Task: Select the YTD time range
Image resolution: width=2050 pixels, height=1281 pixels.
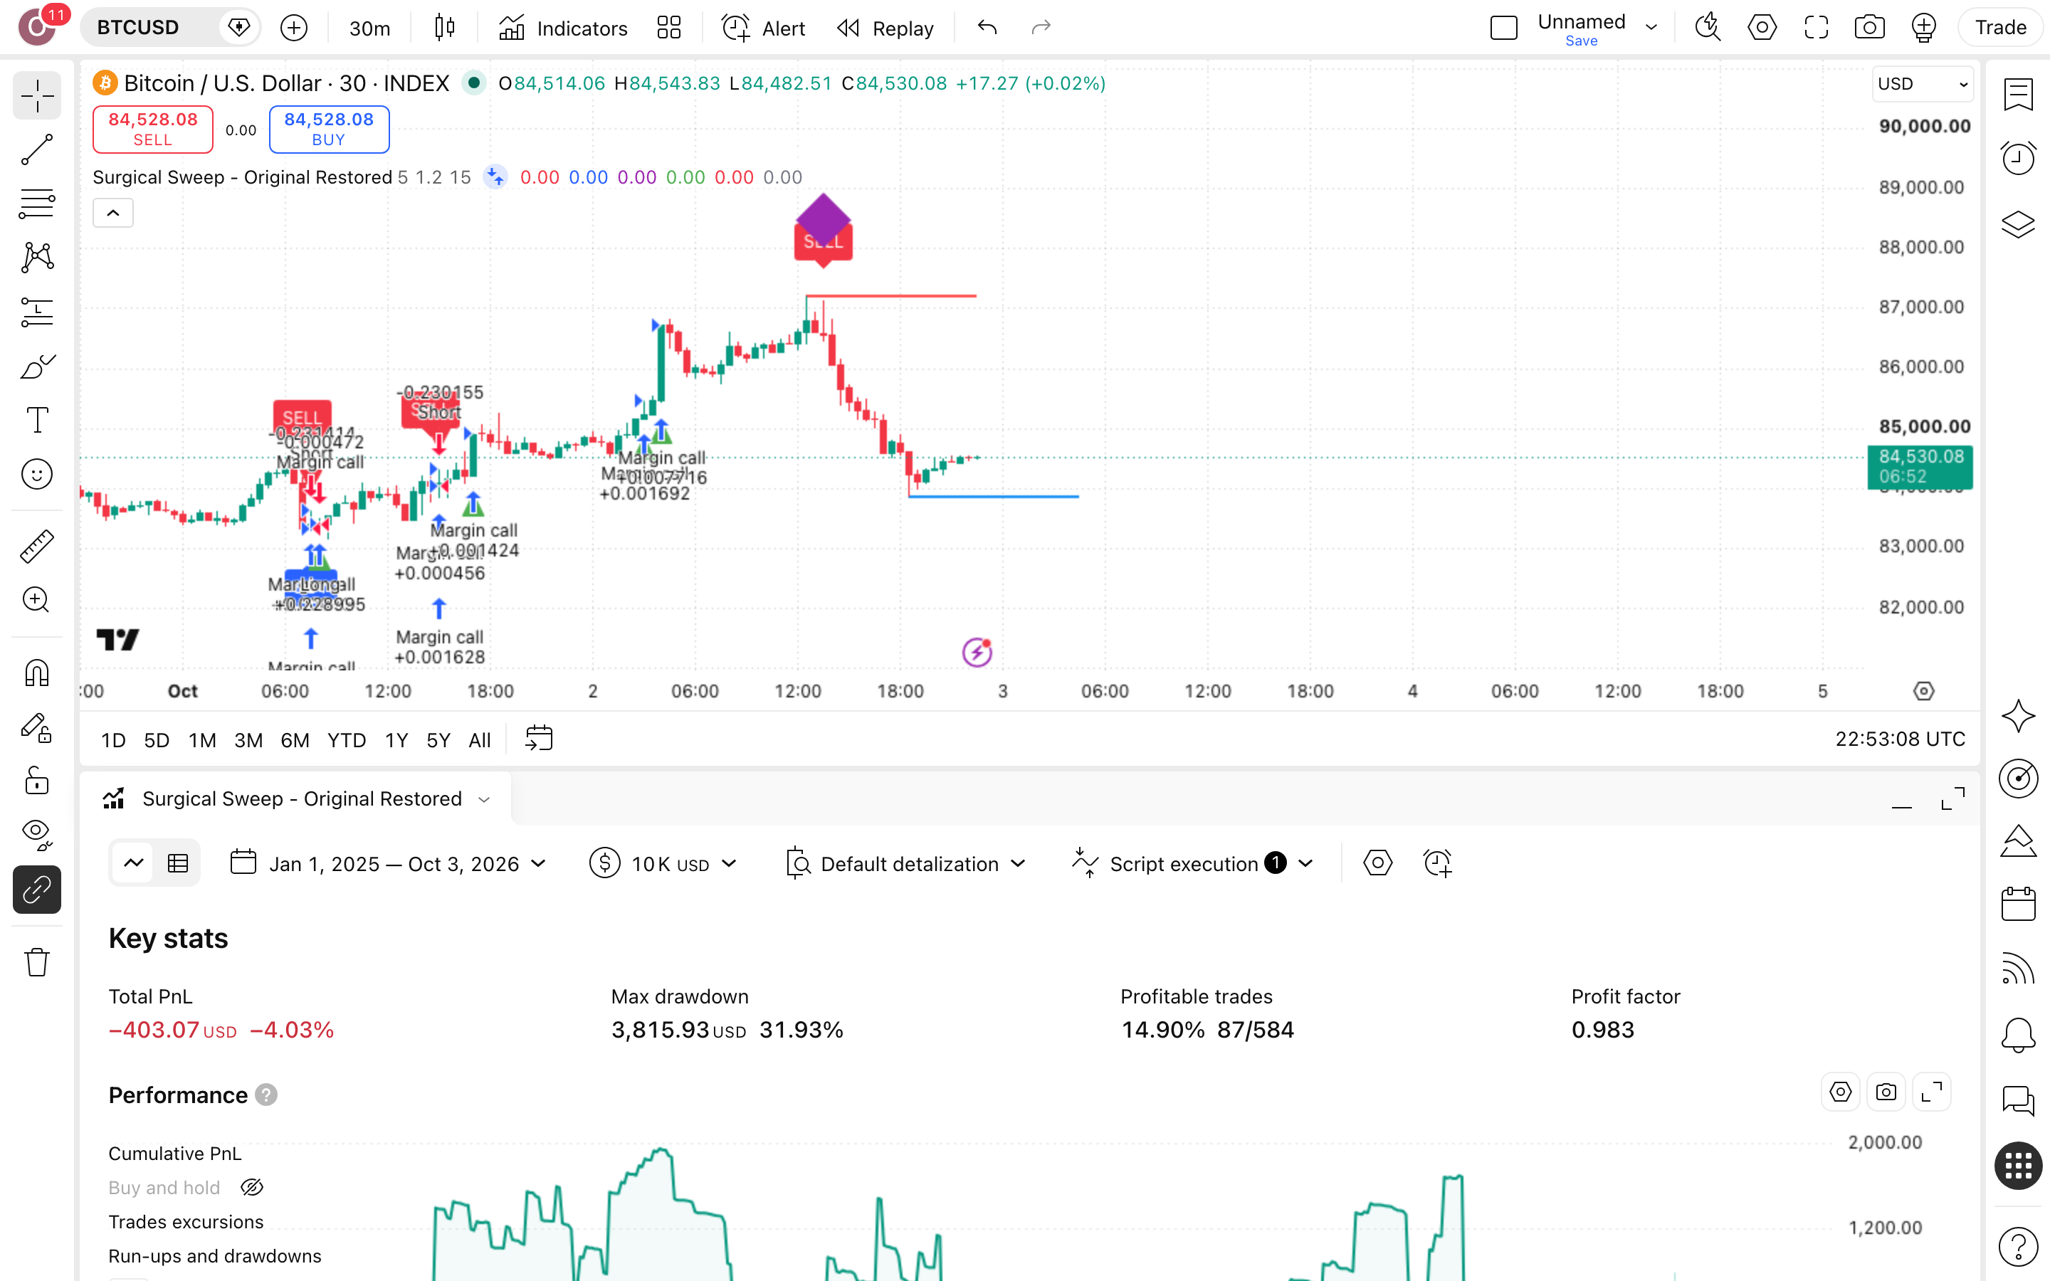Action: click(x=347, y=740)
